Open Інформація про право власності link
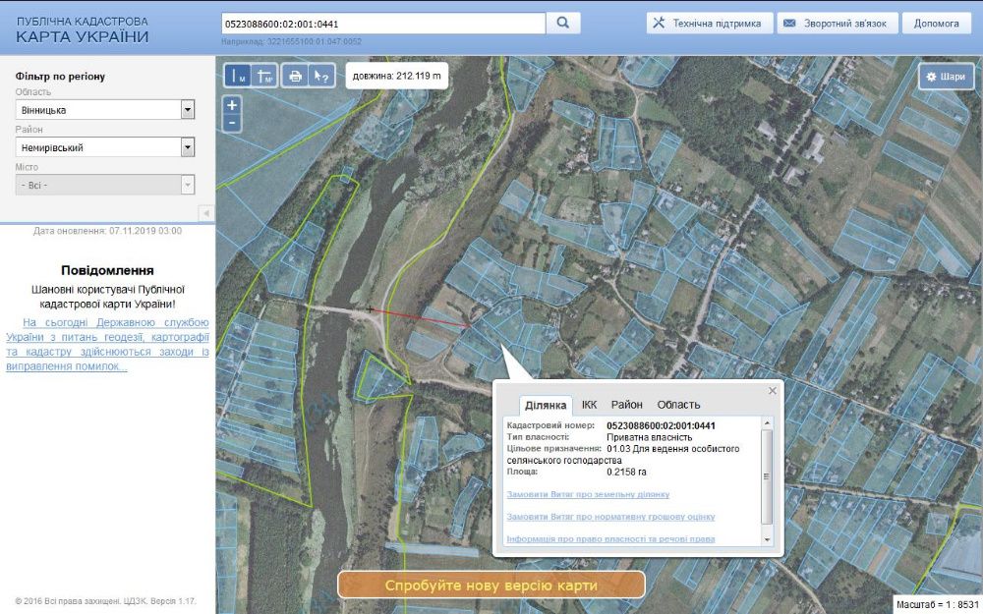The image size is (983, 614). click(x=610, y=538)
